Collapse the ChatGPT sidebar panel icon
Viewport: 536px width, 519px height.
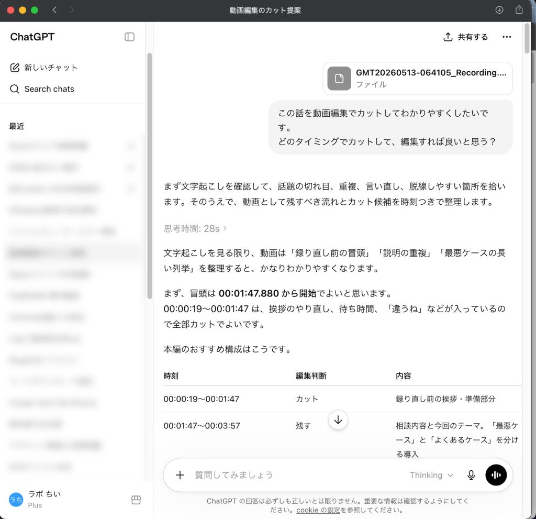click(x=129, y=37)
